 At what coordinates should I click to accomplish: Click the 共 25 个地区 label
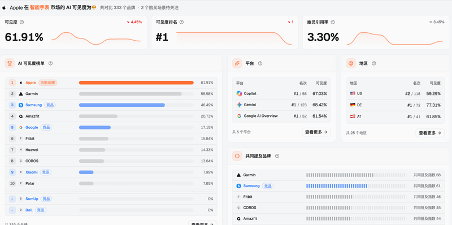(x=357, y=133)
